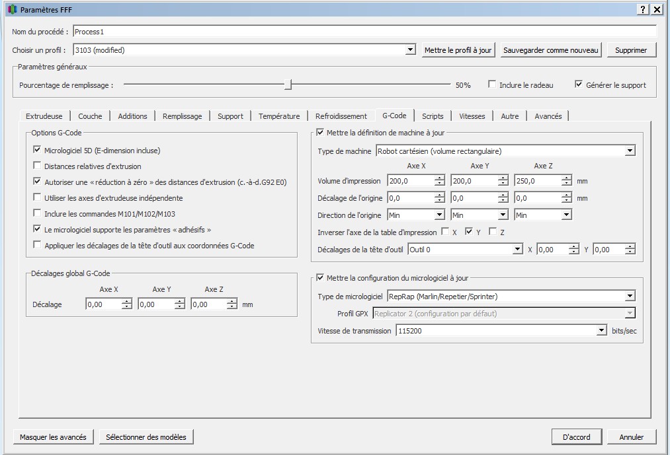670x455 pixels.
Task: Click Sauvegarder comme nouveau button
Action: 550,50
